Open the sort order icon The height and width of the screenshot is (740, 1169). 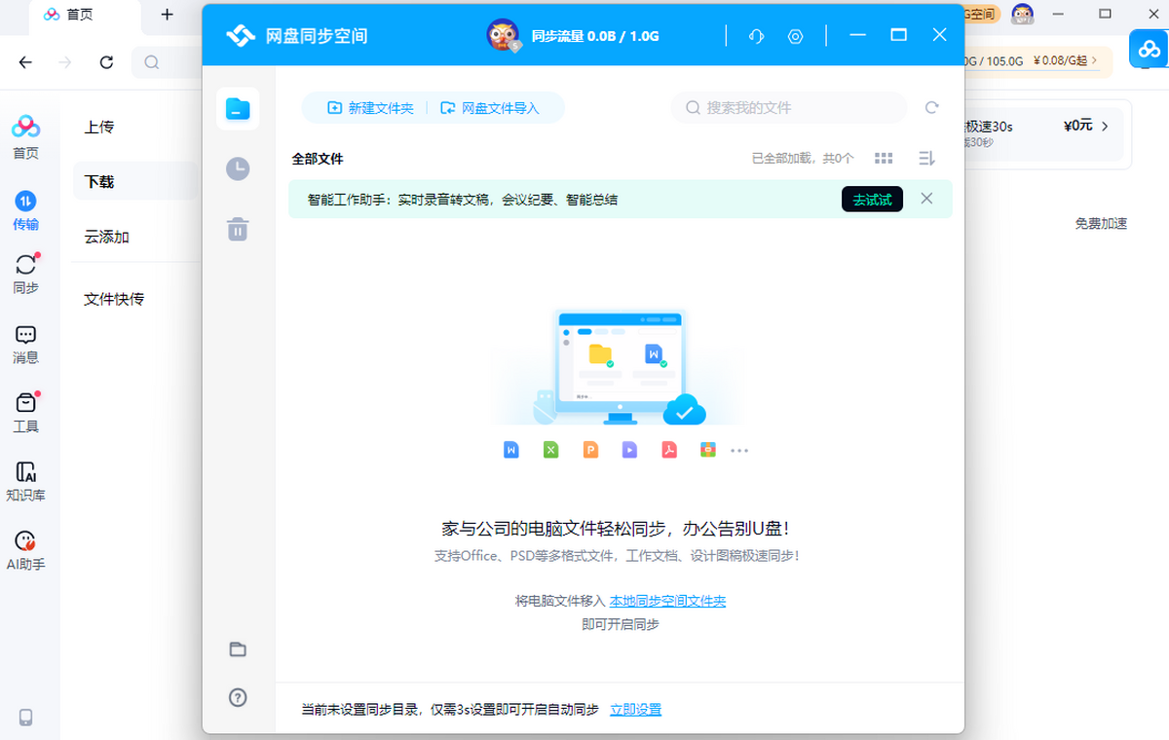click(x=926, y=158)
